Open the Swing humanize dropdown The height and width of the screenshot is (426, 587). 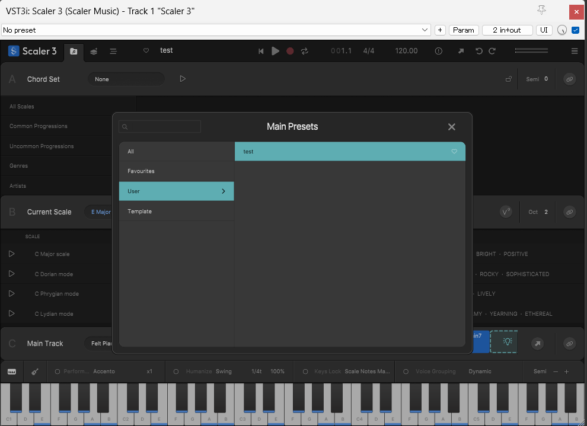point(224,371)
